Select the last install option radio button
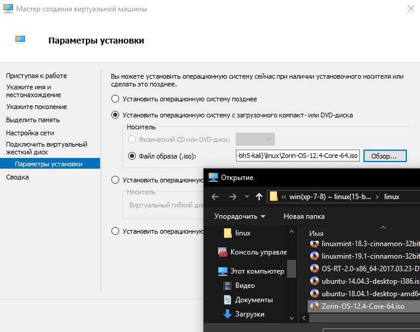Viewport: 420px width, 332px height. [115, 231]
